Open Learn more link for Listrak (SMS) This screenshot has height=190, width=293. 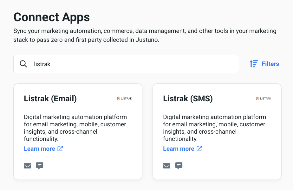coord(179,149)
